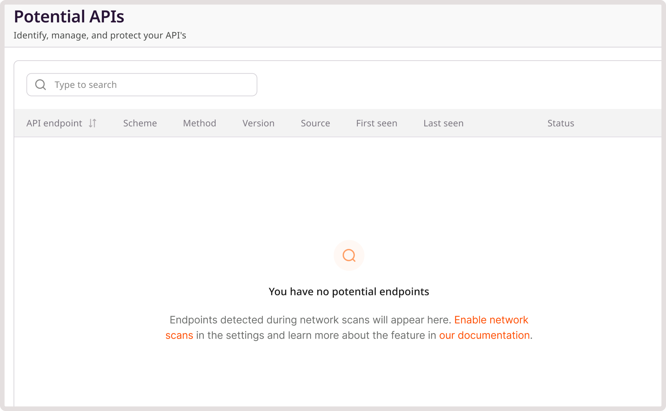666x411 pixels.
Task: Click the magnifying glass icon in search bar
Action: tap(40, 84)
